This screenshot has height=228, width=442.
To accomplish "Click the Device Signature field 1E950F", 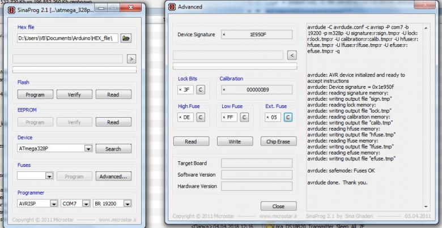I will 257,35.
